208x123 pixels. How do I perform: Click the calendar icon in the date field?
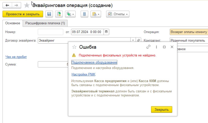point(106,32)
